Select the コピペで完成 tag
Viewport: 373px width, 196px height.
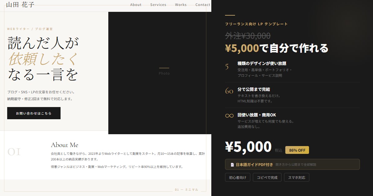pyautogui.click(x=267, y=177)
